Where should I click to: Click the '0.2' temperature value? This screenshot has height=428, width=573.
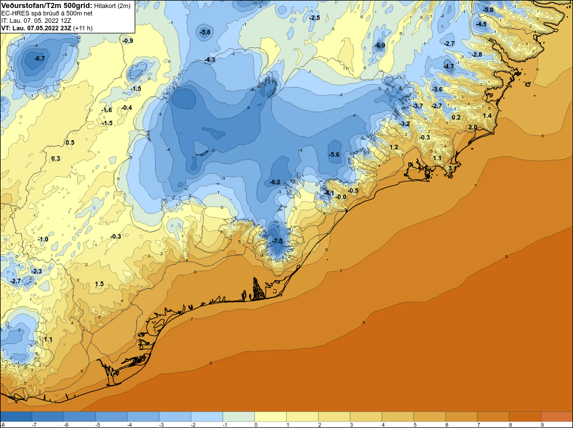pyautogui.click(x=456, y=117)
